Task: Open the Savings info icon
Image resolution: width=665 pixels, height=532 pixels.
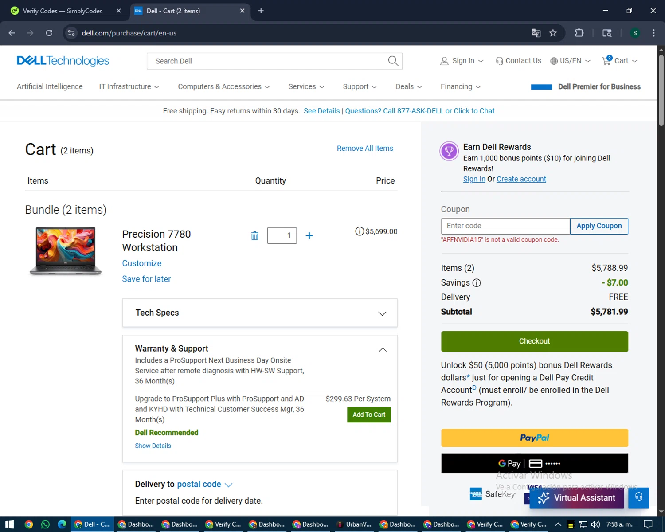Action: [477, 283]
